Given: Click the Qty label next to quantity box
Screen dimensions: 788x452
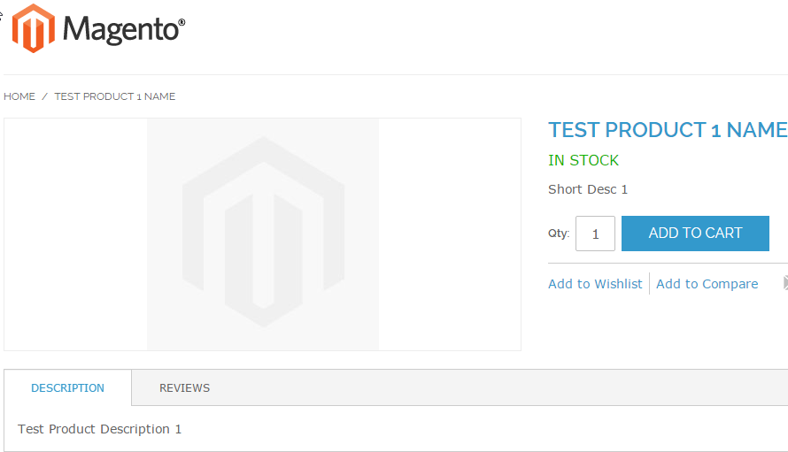Looking at the screenshot, I should click(559, 233).
